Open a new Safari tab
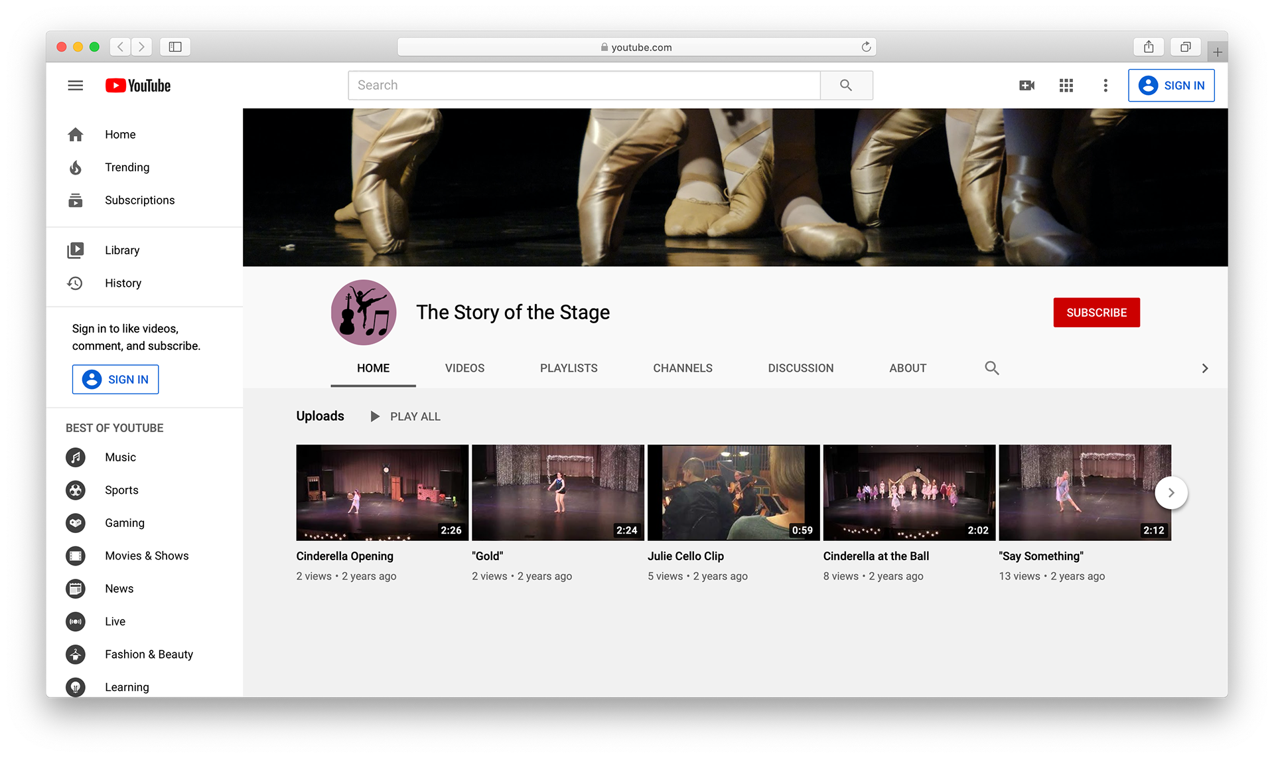Screen dimensions: 1274x758 click(1218, 51)
